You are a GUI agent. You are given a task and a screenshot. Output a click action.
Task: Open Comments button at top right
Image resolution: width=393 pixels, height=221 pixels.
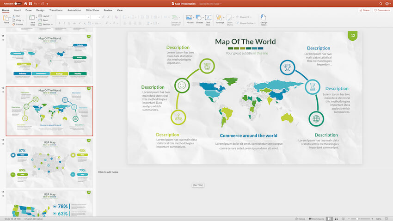(381, 10)
